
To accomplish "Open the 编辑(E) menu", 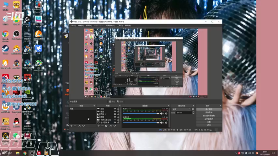I will [x=81, y=26].
